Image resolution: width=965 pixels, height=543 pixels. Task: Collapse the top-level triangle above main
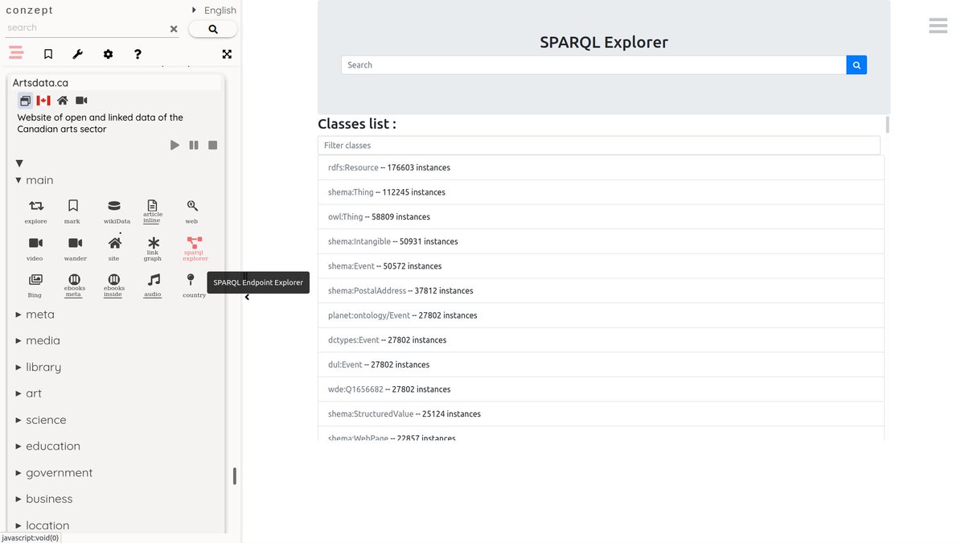click(19, 163)
